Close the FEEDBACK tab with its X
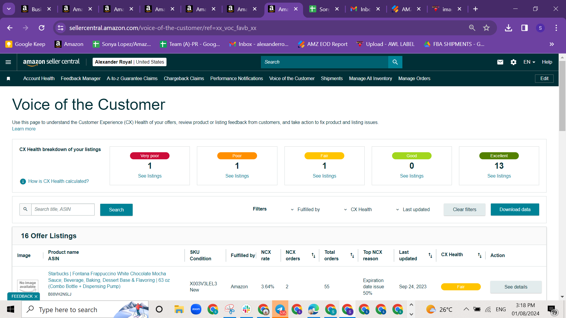The width and height of the screenshot is (566, 318). pyautogui.click(x=36, y=297)
